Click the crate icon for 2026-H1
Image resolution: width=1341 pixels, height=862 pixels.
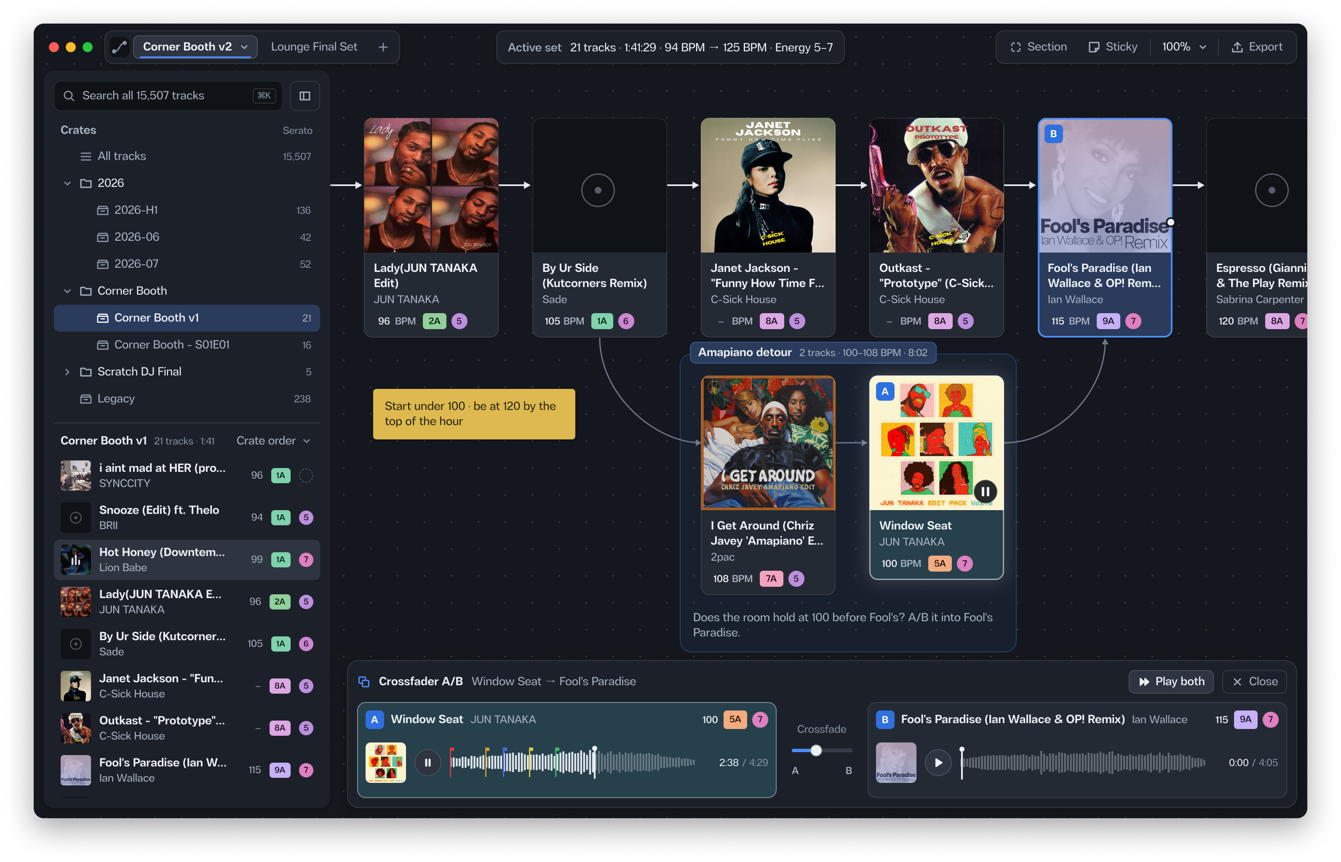102,210
